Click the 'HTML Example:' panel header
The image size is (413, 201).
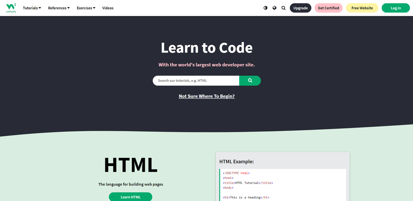point(236,161)
